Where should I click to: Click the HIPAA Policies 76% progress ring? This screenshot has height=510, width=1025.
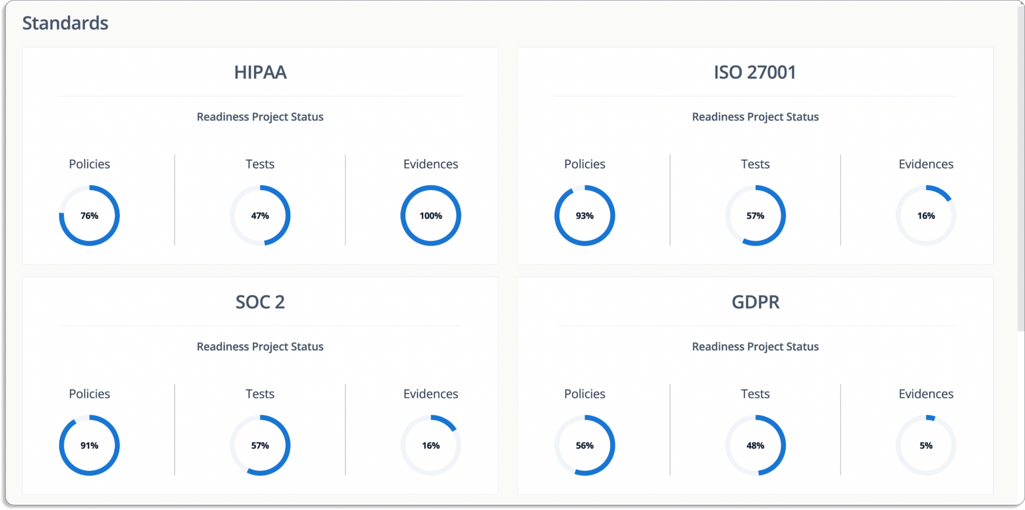[x=90, y=216]
